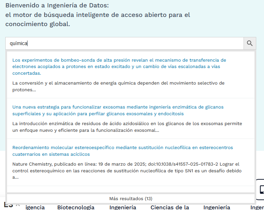Click the Nature Chemistry publication snippet
264x210 pixels.
tap(127, 171)
